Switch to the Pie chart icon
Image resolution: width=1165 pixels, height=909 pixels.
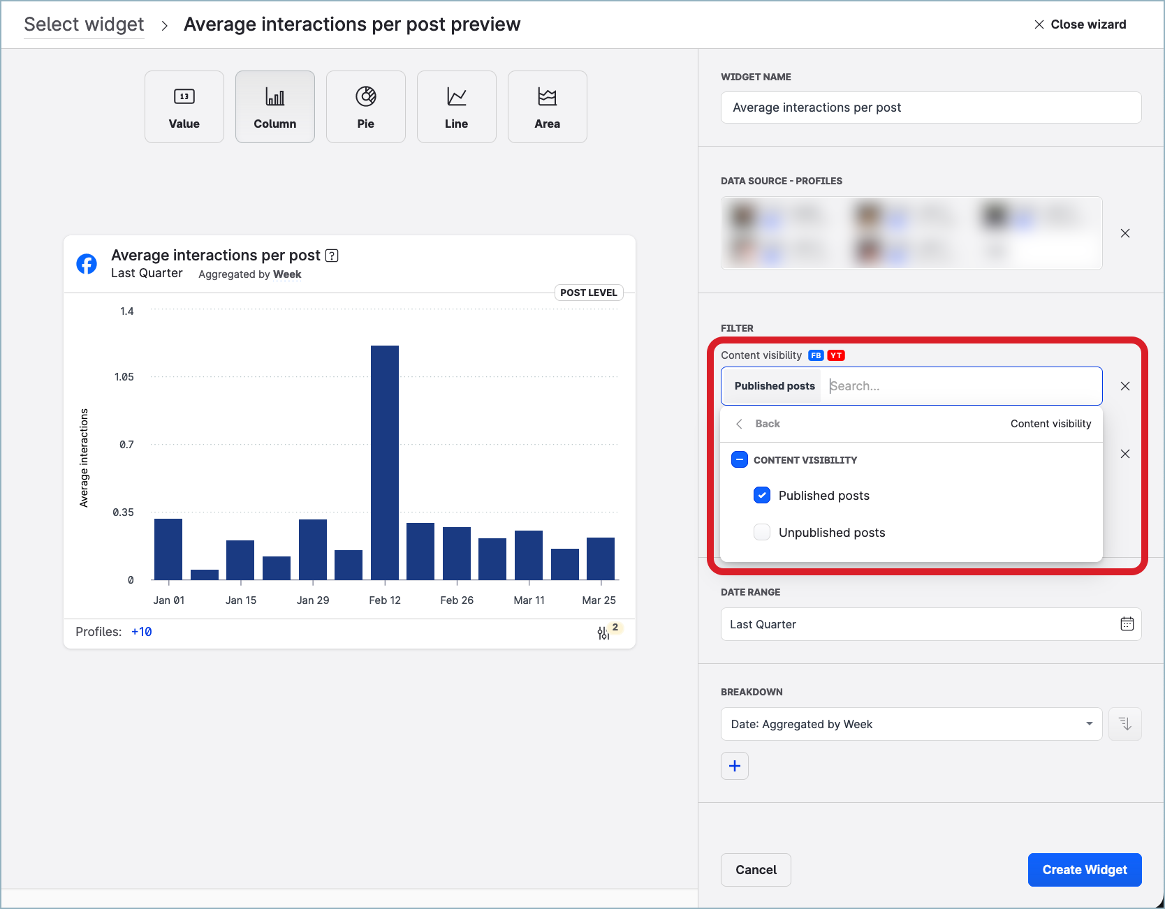coord(365,106)
